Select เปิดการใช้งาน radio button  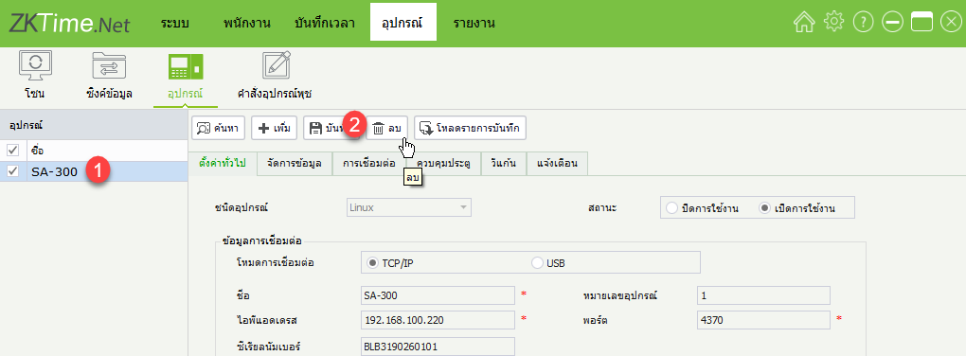(x=764, y=208)
